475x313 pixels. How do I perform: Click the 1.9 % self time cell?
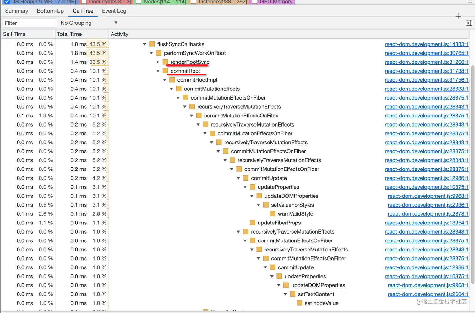[46, 116]
